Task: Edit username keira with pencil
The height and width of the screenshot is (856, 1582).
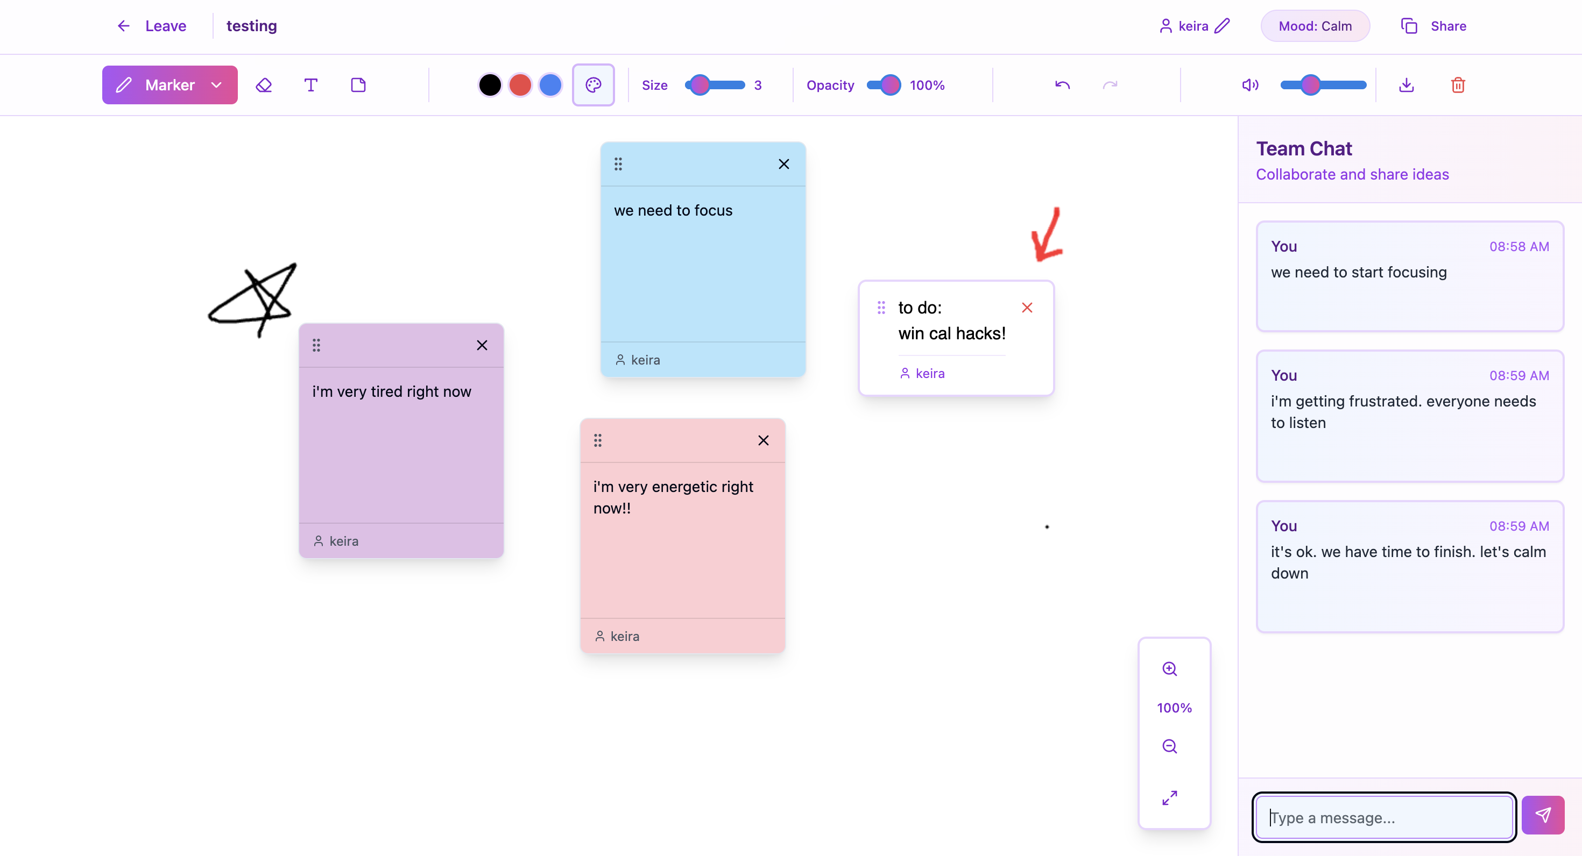Action: [x=1222, y=26]
